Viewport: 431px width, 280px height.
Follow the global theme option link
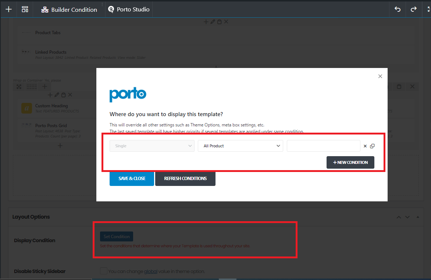coord(151,272)
